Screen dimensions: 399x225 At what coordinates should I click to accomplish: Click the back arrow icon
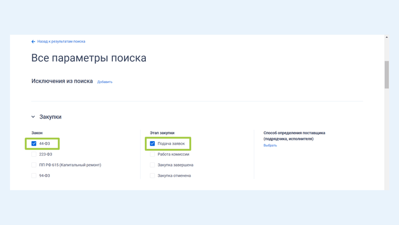click(33, 41)
